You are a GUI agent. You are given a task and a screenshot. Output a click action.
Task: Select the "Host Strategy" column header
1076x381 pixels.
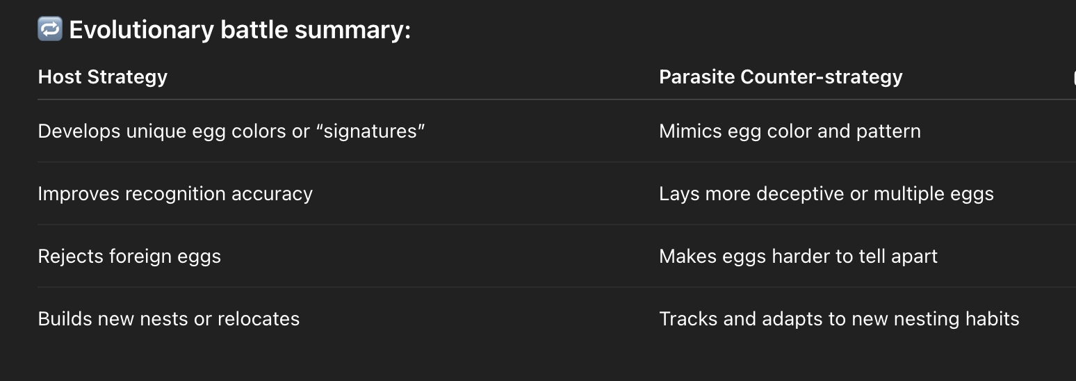click(x=103, y=76)
